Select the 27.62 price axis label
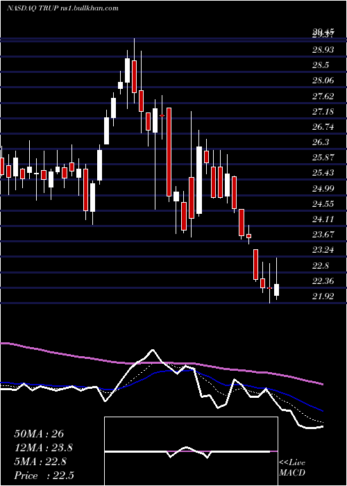This screenshot has width=347, height=486. click(x=323, y=96)
